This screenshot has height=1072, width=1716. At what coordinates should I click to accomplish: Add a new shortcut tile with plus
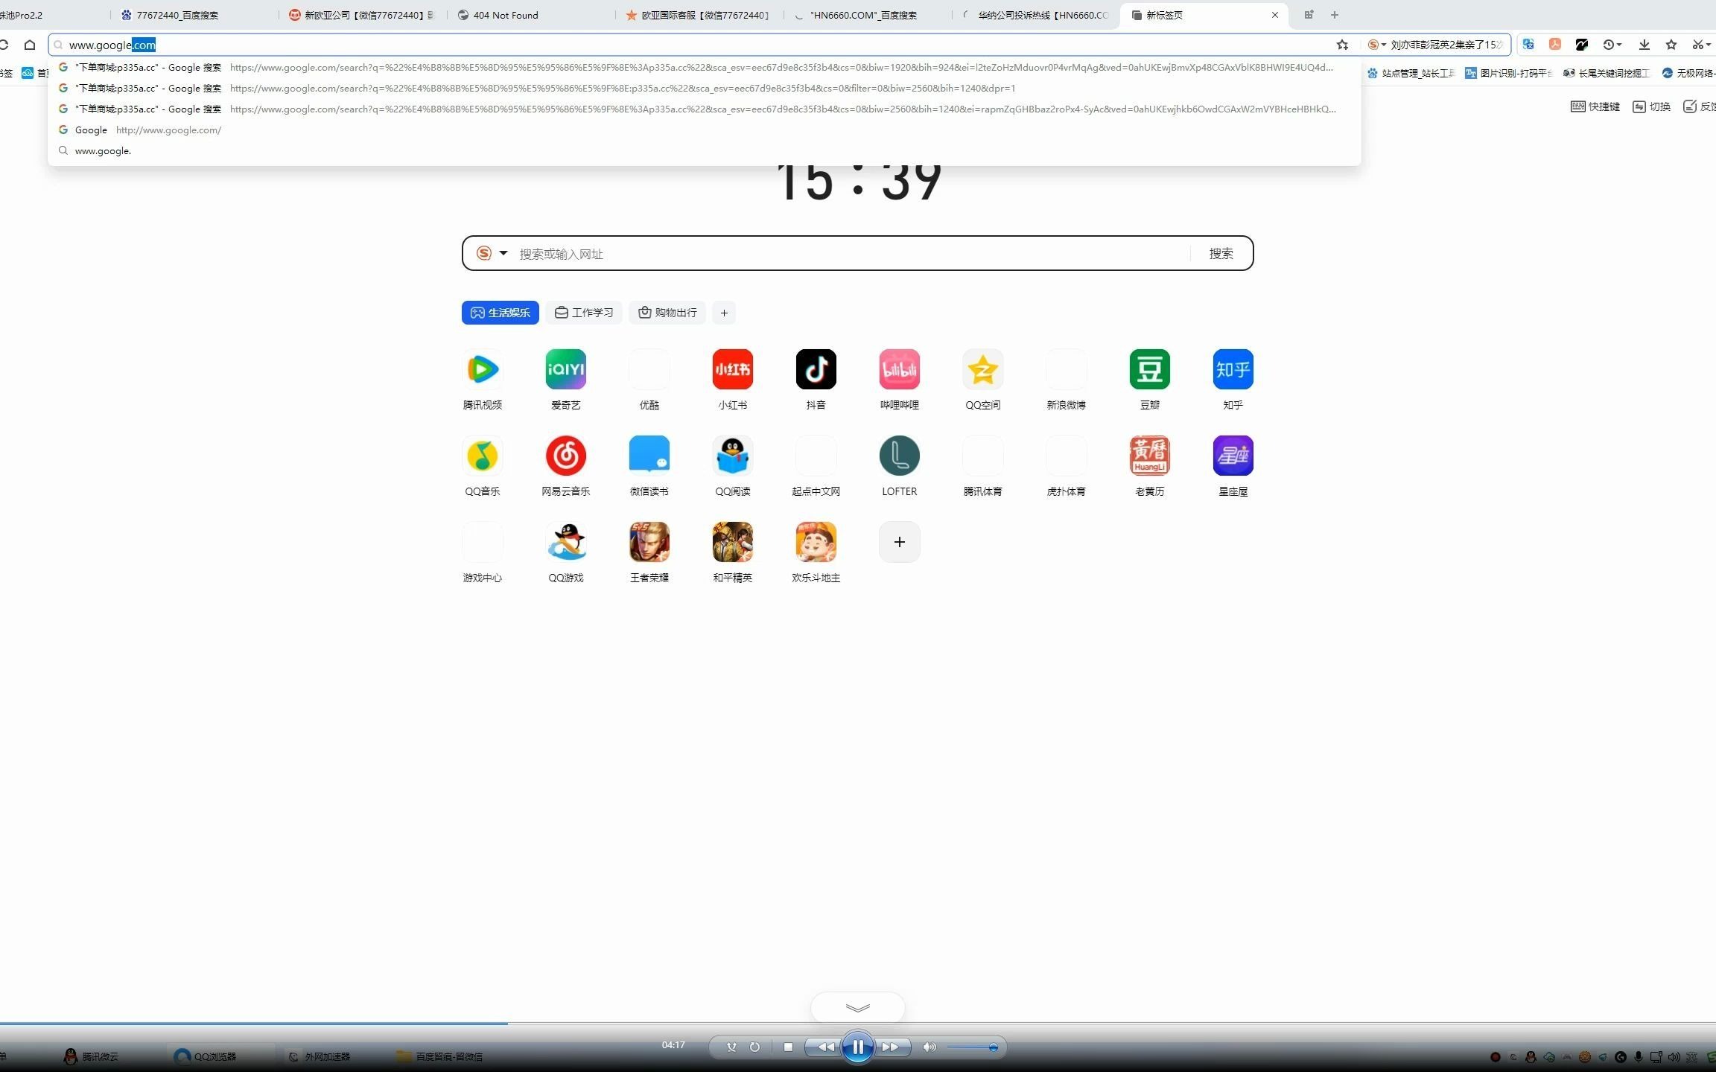900,542
